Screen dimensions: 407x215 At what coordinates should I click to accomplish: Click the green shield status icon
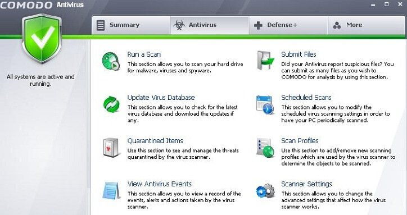42,38
